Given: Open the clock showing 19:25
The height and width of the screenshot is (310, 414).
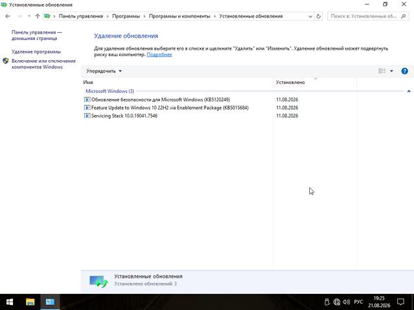Looking at the screenshot, I should click(379, 302).
